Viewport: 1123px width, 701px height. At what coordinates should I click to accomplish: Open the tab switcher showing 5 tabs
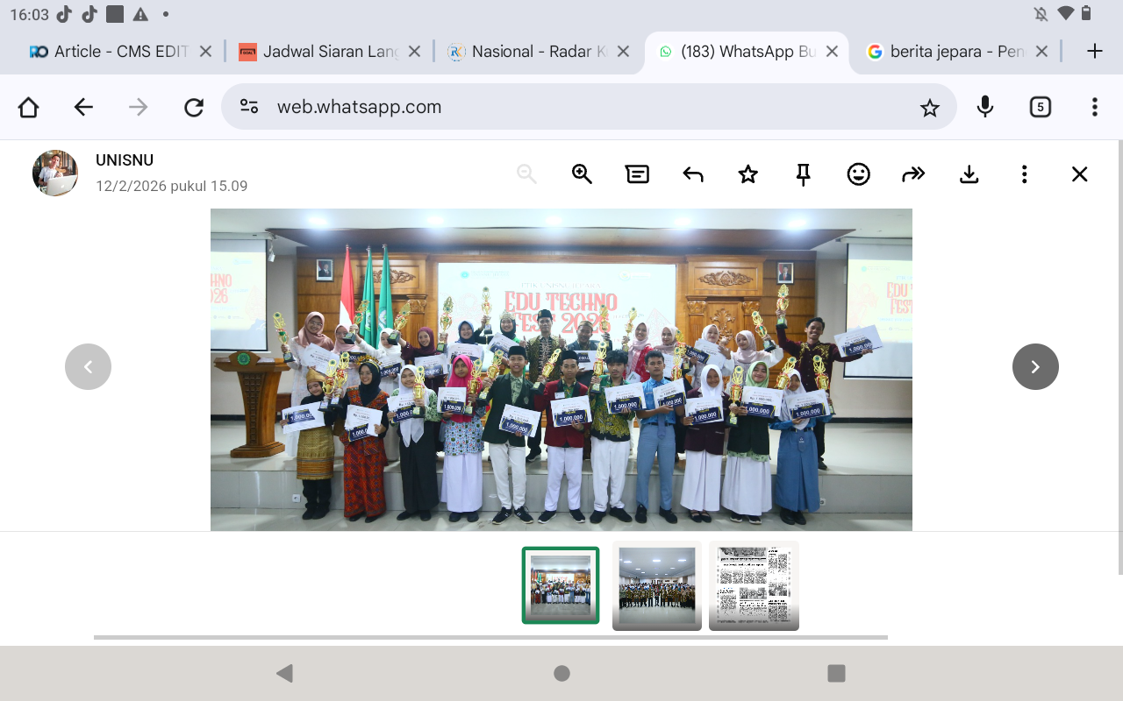(1040, 106)
